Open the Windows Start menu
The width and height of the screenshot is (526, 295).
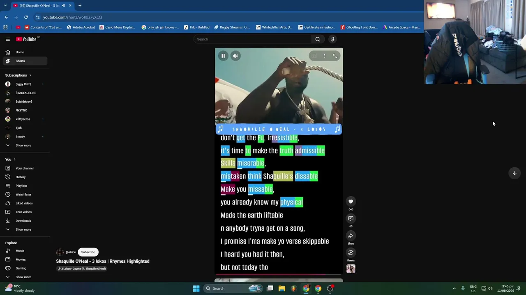click(x=196, y=288)
